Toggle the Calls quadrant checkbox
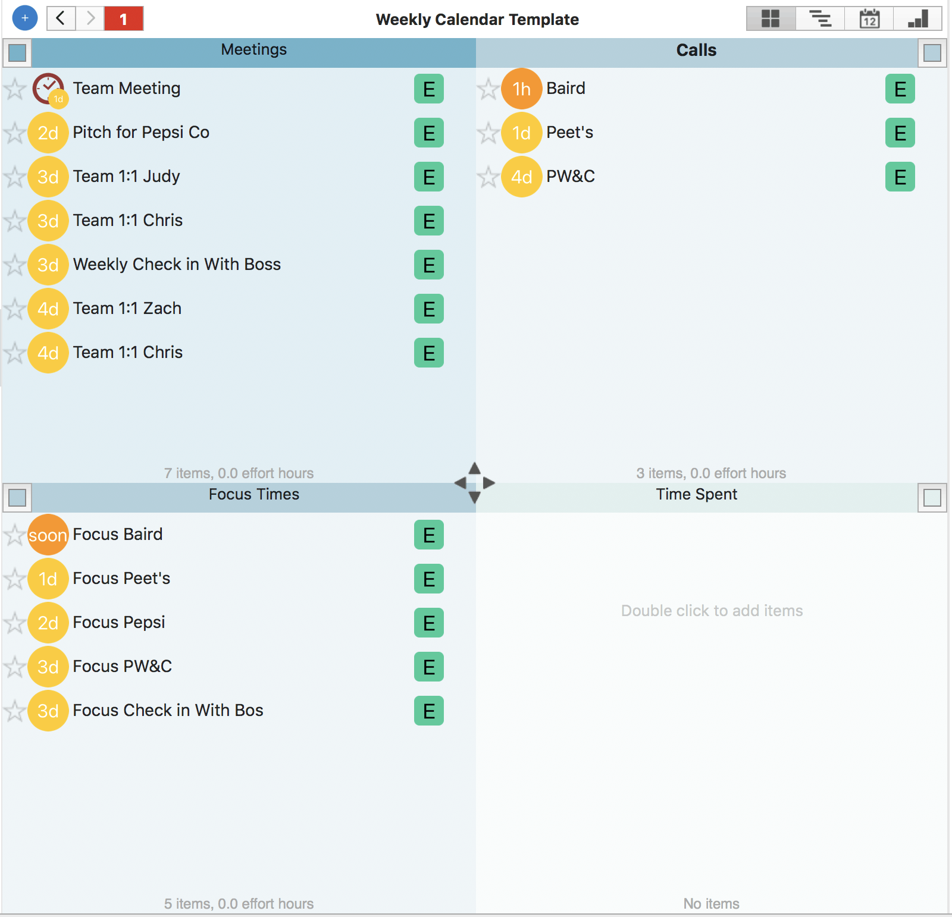The image size is (952, 917). click(932, 53)
